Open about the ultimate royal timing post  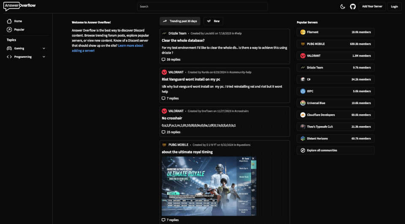[x=187, y=152]
